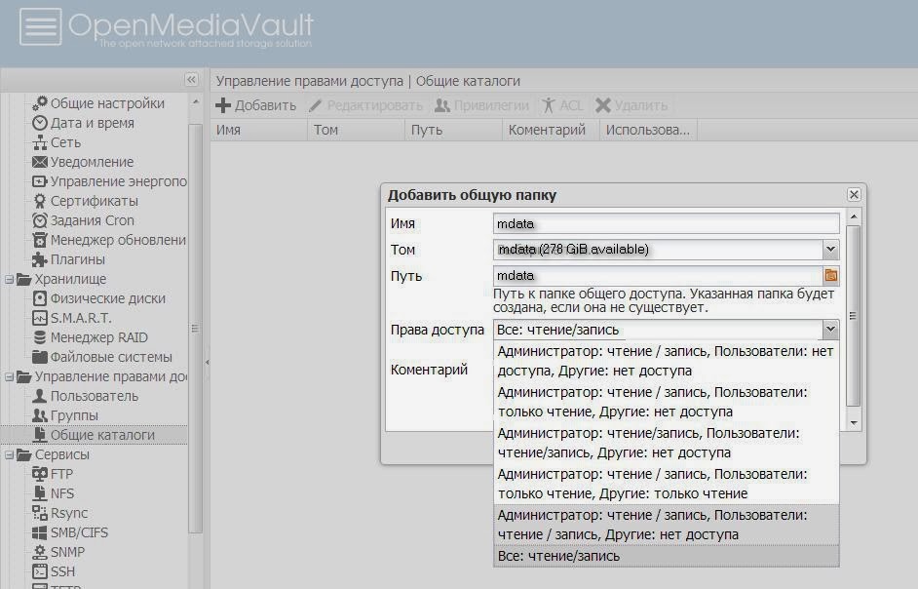Click the Delete (Удалить) toolbar button

pos(631,105)
